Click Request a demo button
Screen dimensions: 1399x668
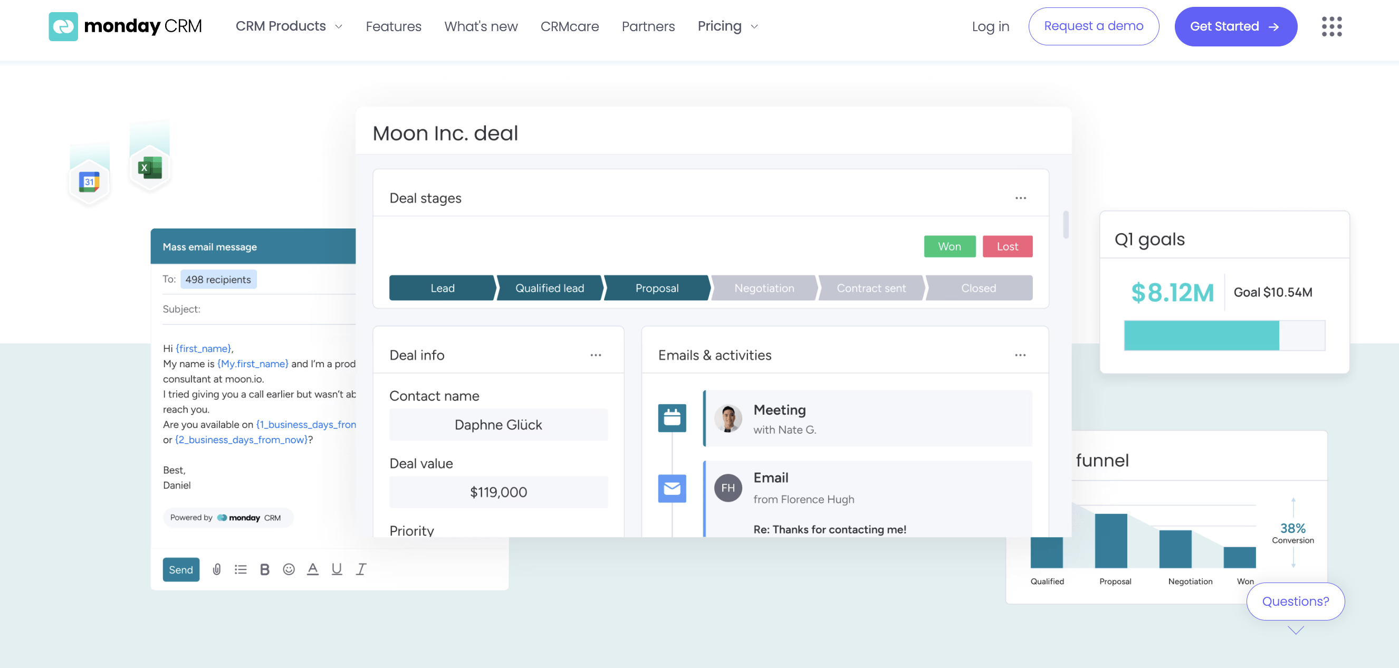click(1093, 26)
